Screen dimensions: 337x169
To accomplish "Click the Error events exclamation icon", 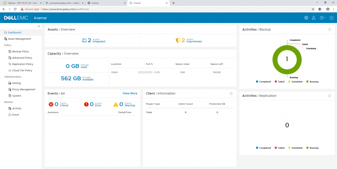I will pos(87,104).
